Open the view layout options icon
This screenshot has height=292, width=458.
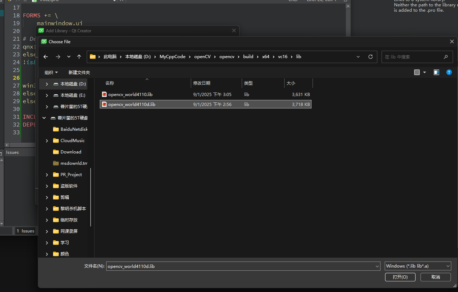click(x=417, y=72)
